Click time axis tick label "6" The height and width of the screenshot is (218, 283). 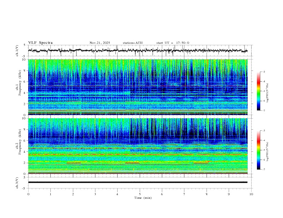(x=162, y=194)
